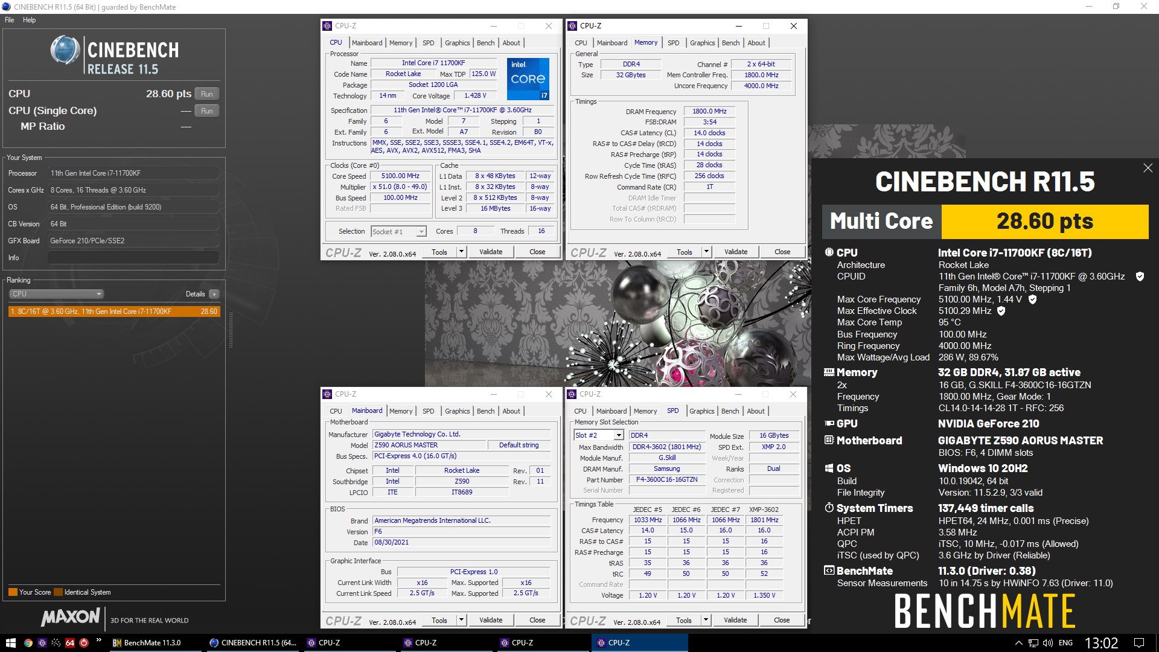1159x652 pixels.
Task: Select the 8C/16T i7-11700KF ranking row
Action: pos(114,312)
